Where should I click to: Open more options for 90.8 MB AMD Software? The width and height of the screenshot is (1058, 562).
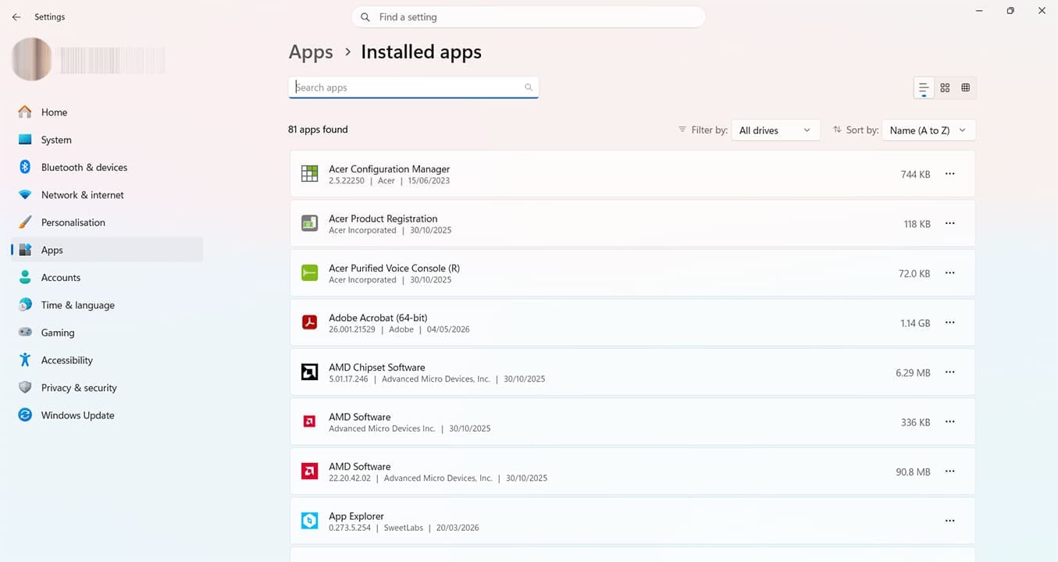pyautogui.click(x=950, y=471)
